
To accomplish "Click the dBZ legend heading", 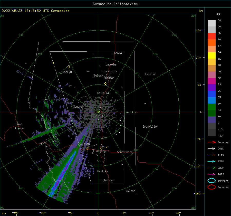I will (218, 14).
